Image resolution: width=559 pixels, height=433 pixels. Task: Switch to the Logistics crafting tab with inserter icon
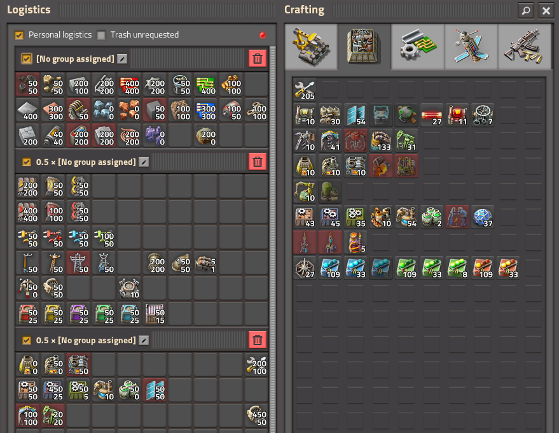click(x=311, y=46)
